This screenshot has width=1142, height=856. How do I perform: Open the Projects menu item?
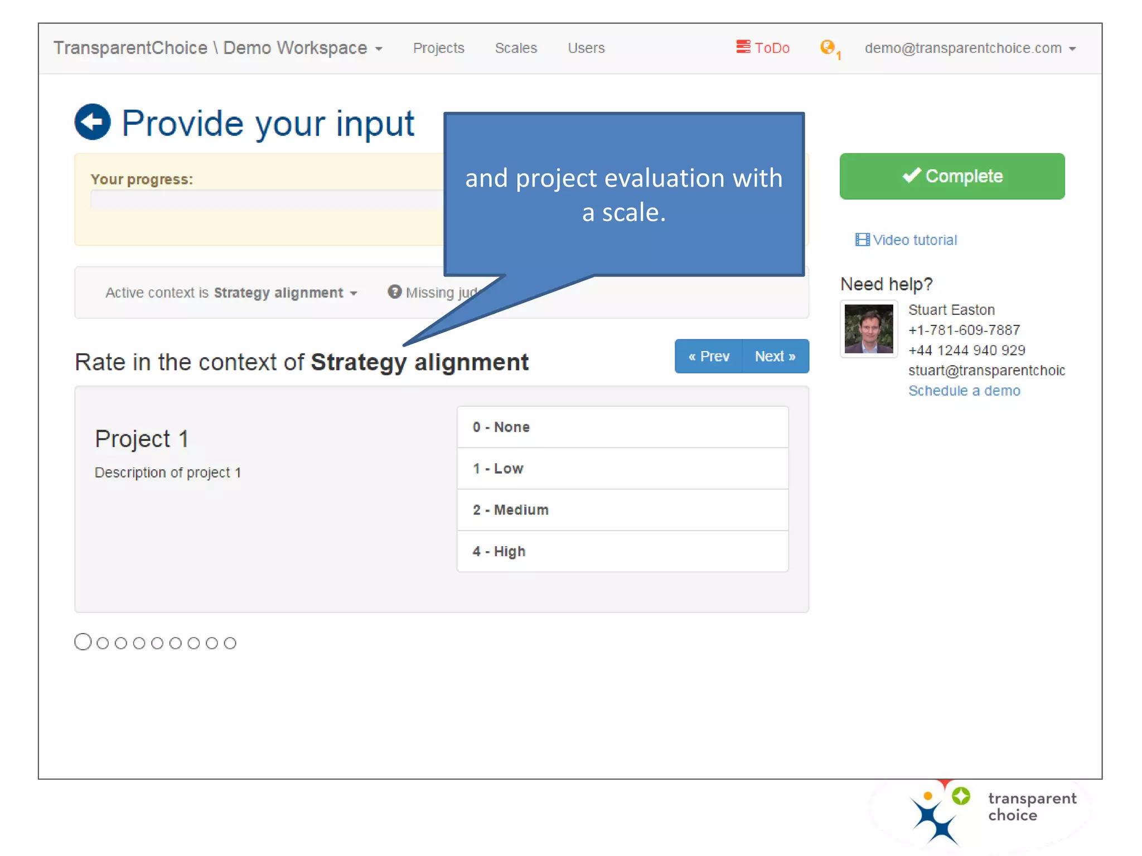pyautogui.click(x=438, y=48)
